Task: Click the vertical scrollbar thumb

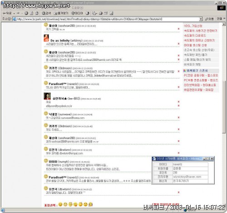Action: coord(224,107)
